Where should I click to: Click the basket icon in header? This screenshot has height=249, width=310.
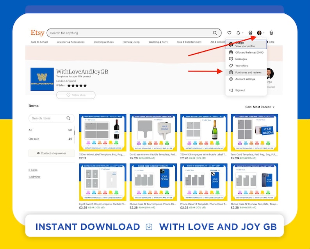click(x=271, y=33)
